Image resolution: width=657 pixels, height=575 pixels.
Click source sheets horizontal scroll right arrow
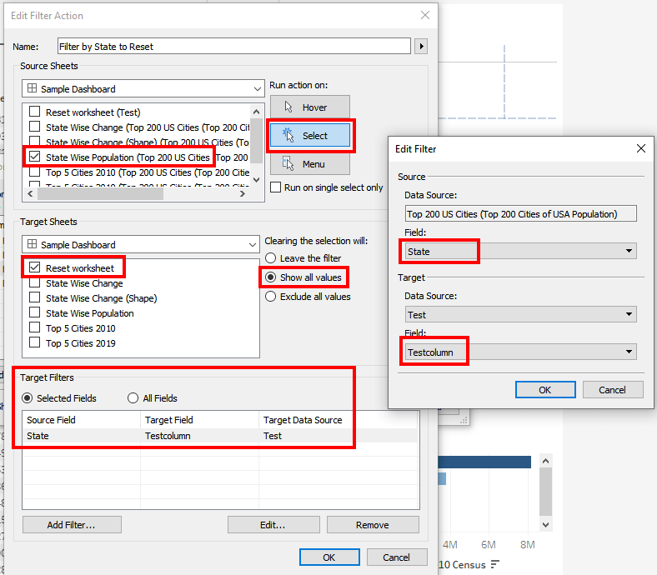pyautogui.click(x=242, y=193)
